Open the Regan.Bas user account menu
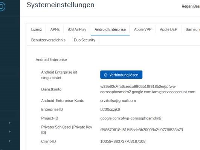200x150 pixels. (x=191, y=6)
